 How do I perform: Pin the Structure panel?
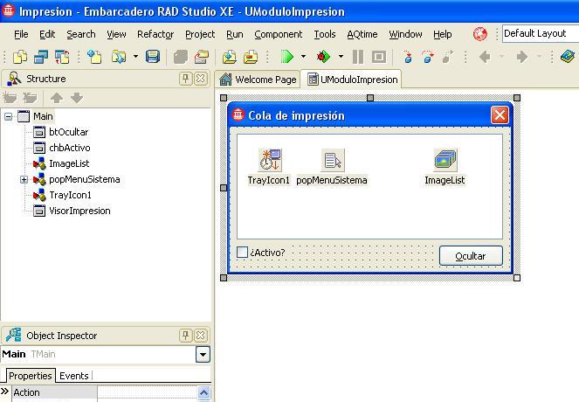[x=186, y=79]
